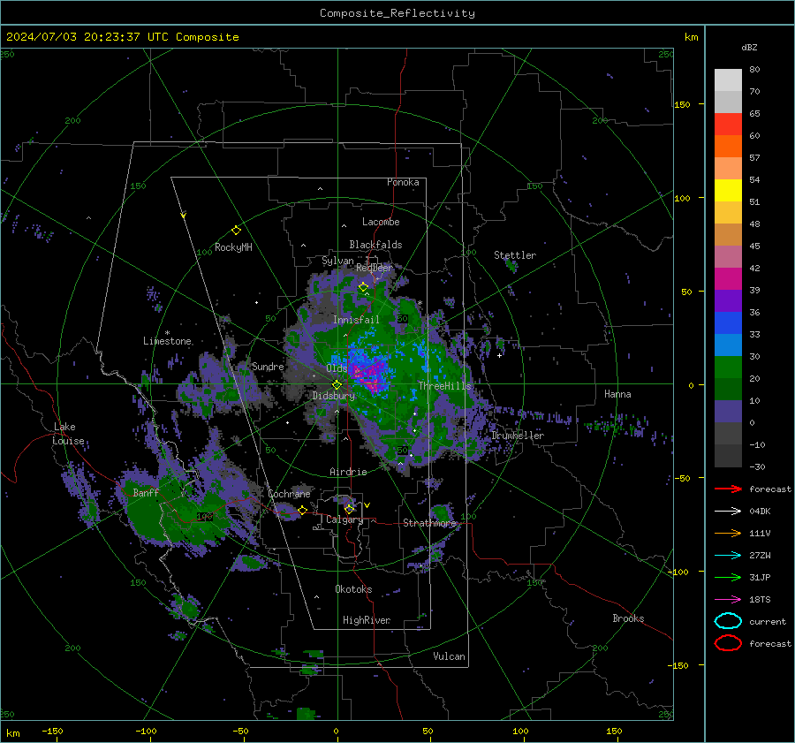795x743 pixels.
Task: Click the Innisfail town label
Action: point(356,320)
